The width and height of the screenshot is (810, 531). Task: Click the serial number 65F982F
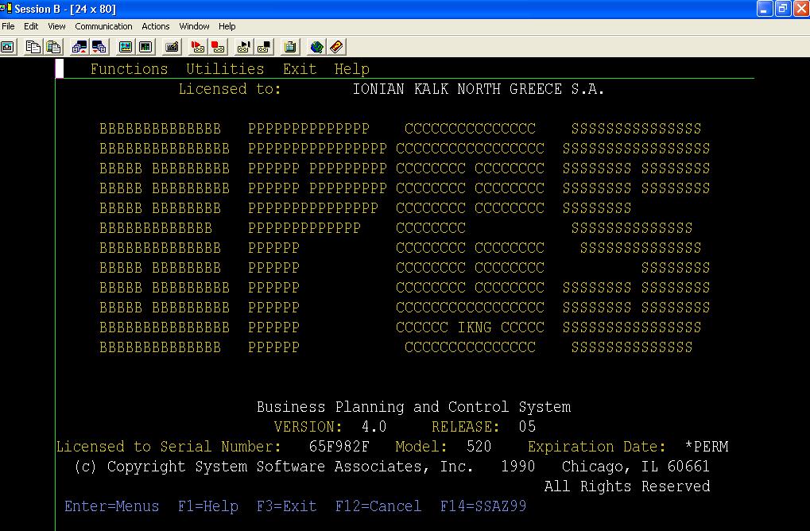(x=339, y=447)
